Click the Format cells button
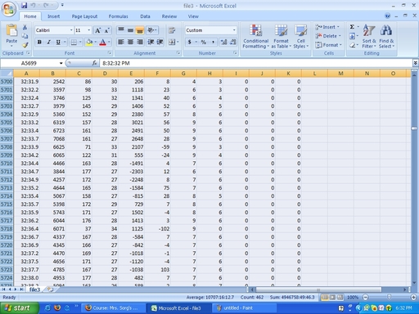The height and width of the screenshot is (314, 419). pos(328,45)
